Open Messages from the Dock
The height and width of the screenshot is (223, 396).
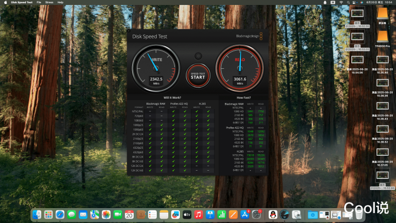(71, 215)
